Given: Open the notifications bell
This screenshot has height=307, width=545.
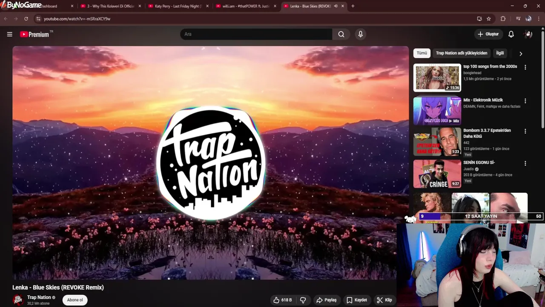Looking at the screenshot, I should point(511,34).
